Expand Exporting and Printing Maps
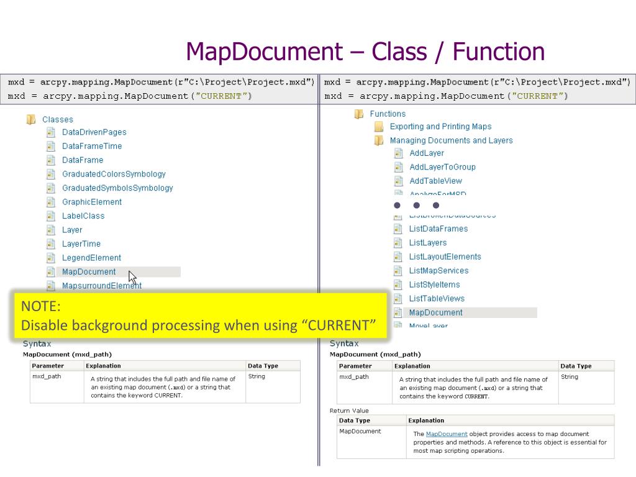 click(440, 127)
